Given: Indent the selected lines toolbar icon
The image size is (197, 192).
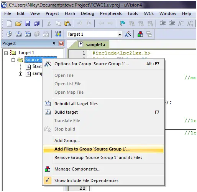Looking at the screenshot, I should [163, 23].
